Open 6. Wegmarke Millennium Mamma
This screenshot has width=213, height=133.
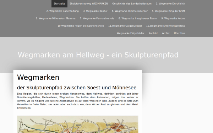point(56,18)
